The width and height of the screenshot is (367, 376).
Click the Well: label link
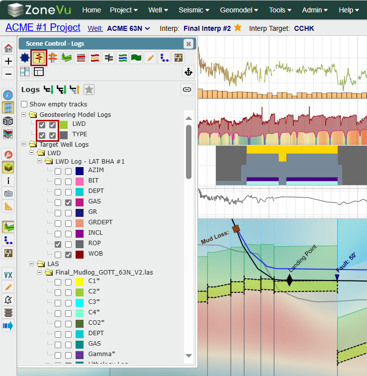95,28
